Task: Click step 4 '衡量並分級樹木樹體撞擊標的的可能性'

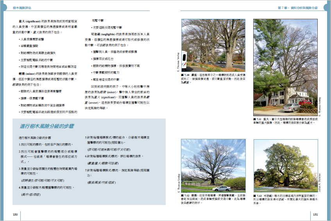Action: [x=47, y=188]
